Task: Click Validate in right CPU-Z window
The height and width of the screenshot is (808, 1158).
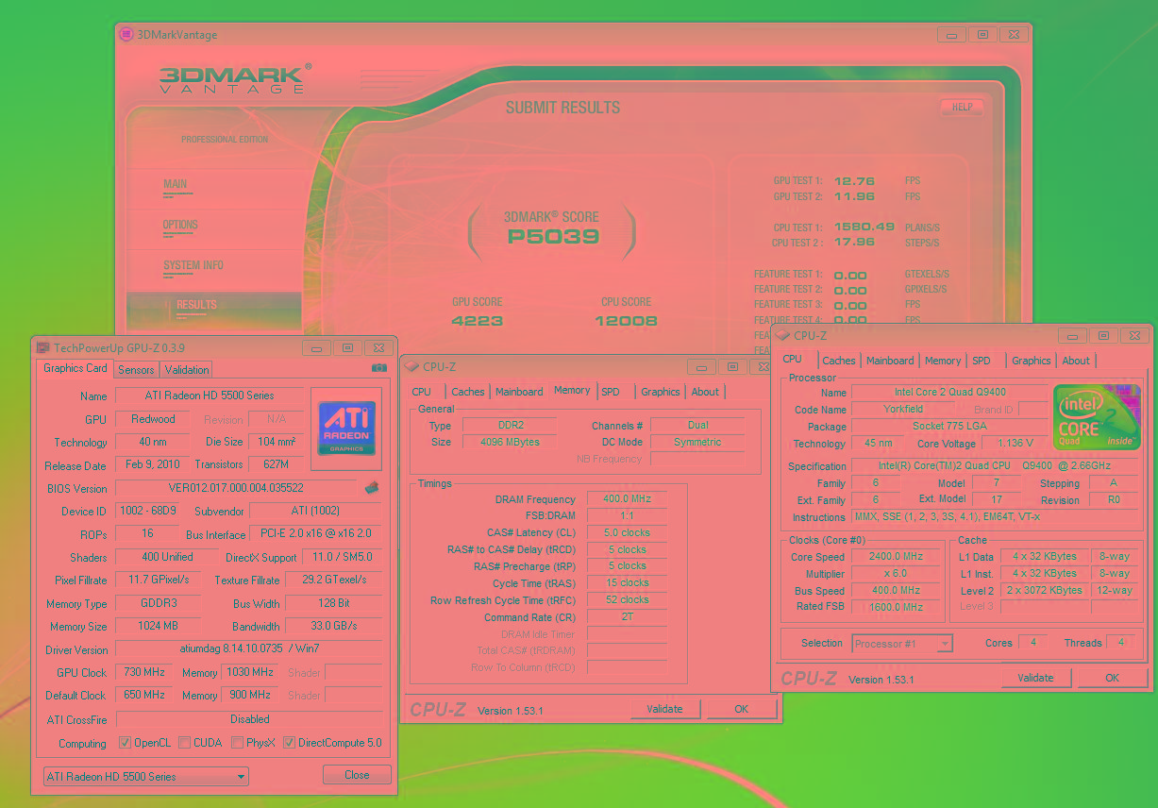Action: (x=1035, y=678)
